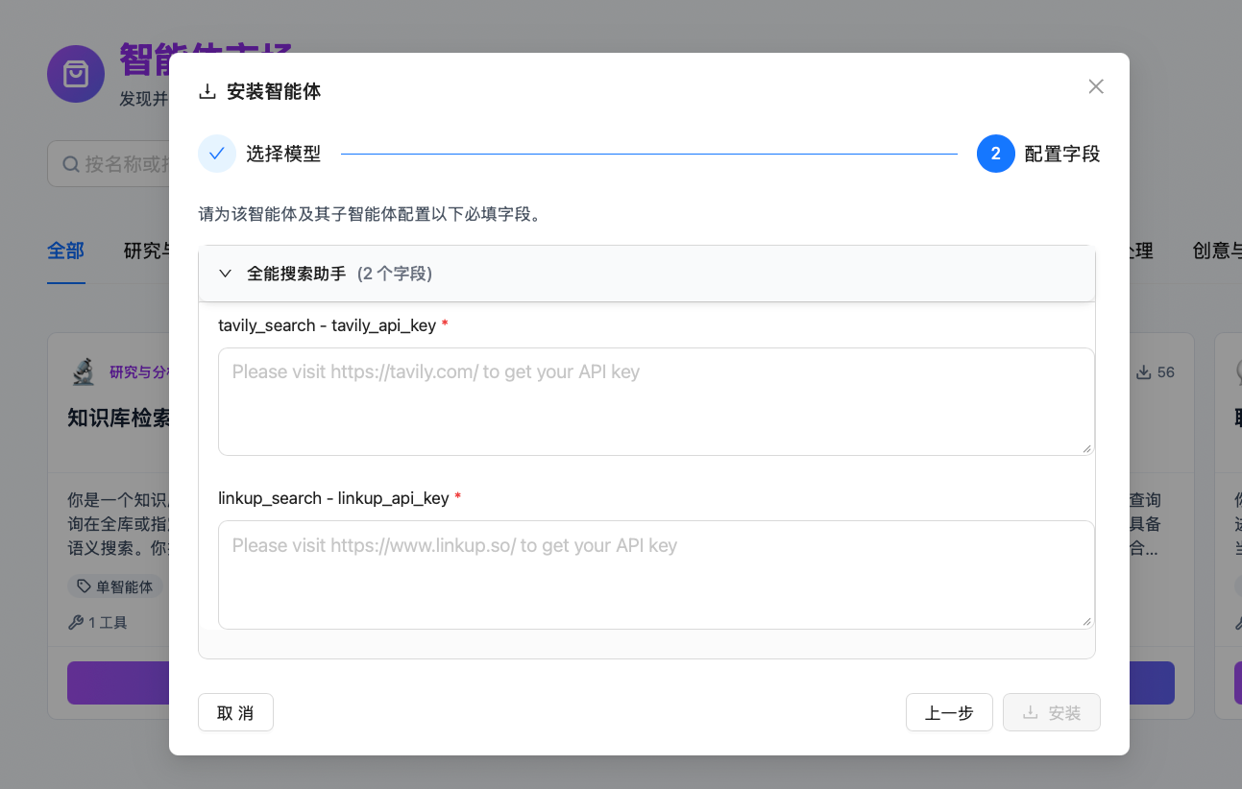This screenshot has height=789, width=1242.
Task: Click the 上一步 button
Action: click(x=949, y=712)
